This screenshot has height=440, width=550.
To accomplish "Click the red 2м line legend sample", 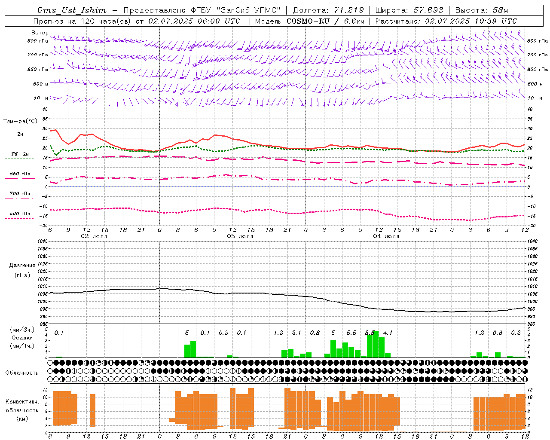I will point(20,139).
